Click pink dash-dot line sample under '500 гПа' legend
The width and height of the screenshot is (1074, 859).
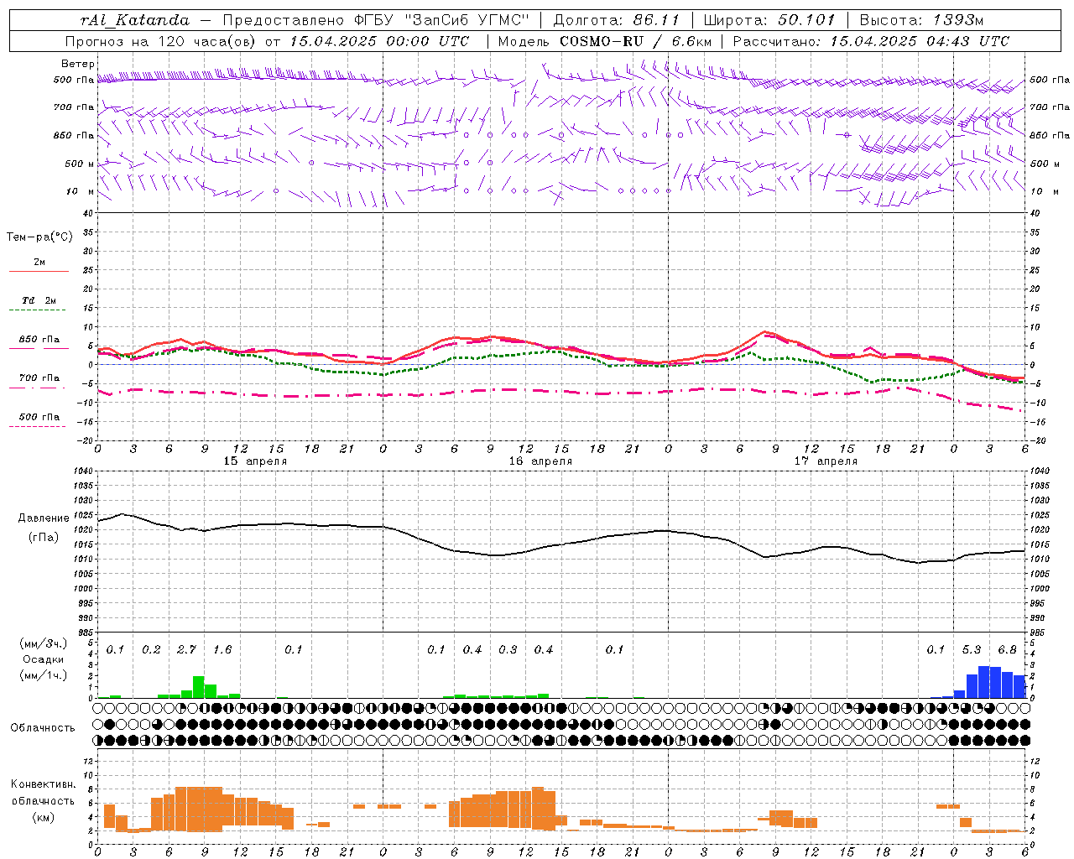point(37,427)
